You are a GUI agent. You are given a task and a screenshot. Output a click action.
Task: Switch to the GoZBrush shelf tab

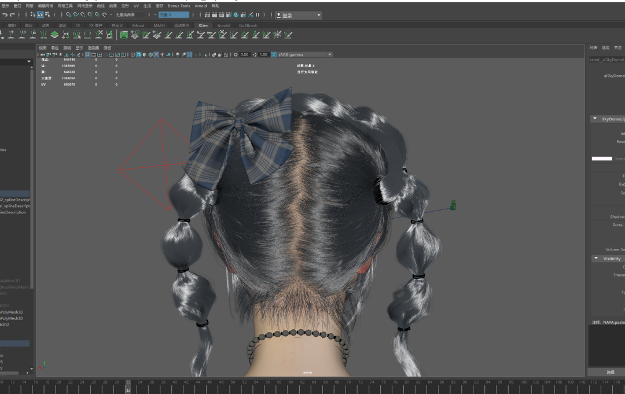[x=248, y=25]
